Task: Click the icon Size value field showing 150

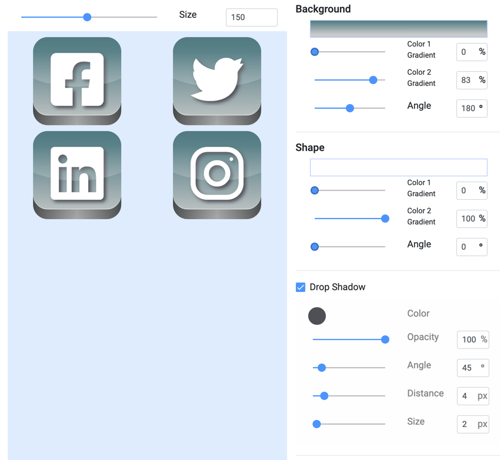Action: tap(252, 17)
